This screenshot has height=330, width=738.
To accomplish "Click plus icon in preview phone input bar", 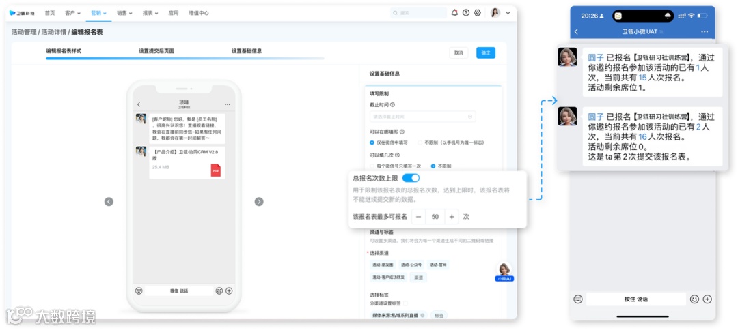I will [229, 290].
